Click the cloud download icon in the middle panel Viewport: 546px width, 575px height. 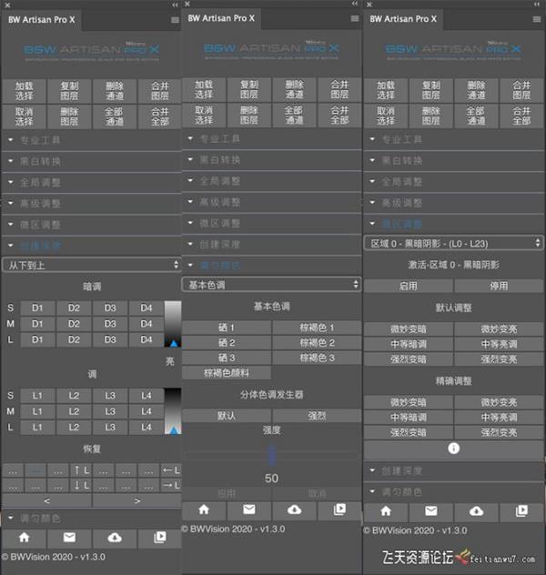tap(295, 509)
